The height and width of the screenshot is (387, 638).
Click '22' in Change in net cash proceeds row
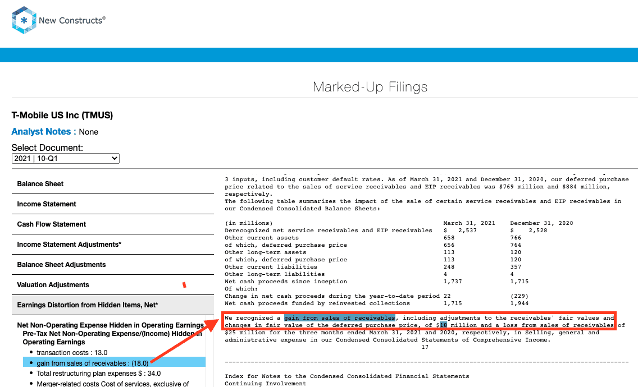pos(446,296)
